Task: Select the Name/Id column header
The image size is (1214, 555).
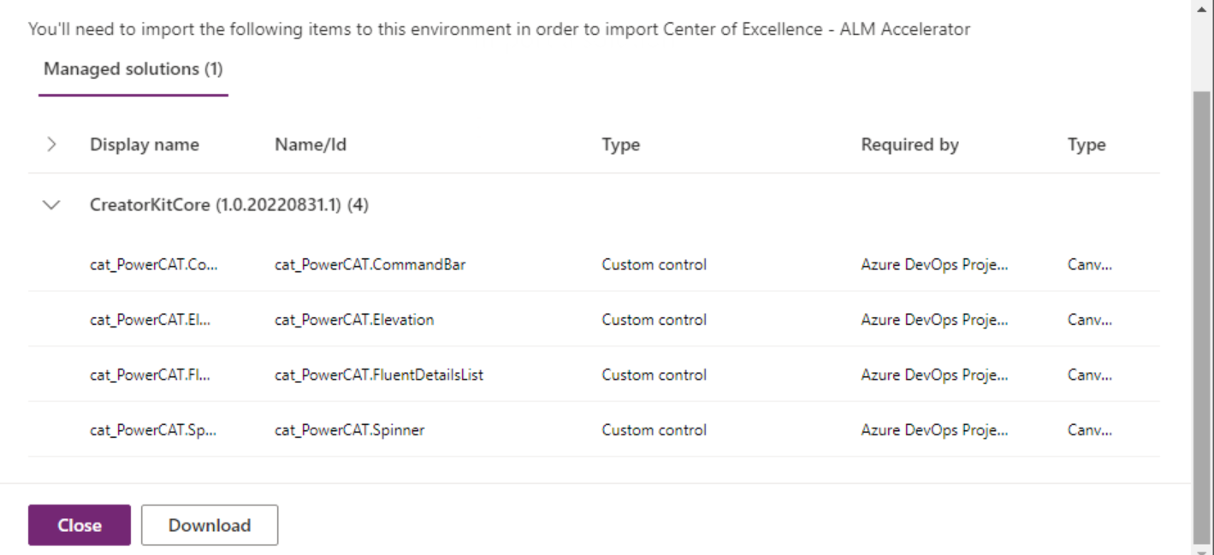Action: [x=310, y=144]
